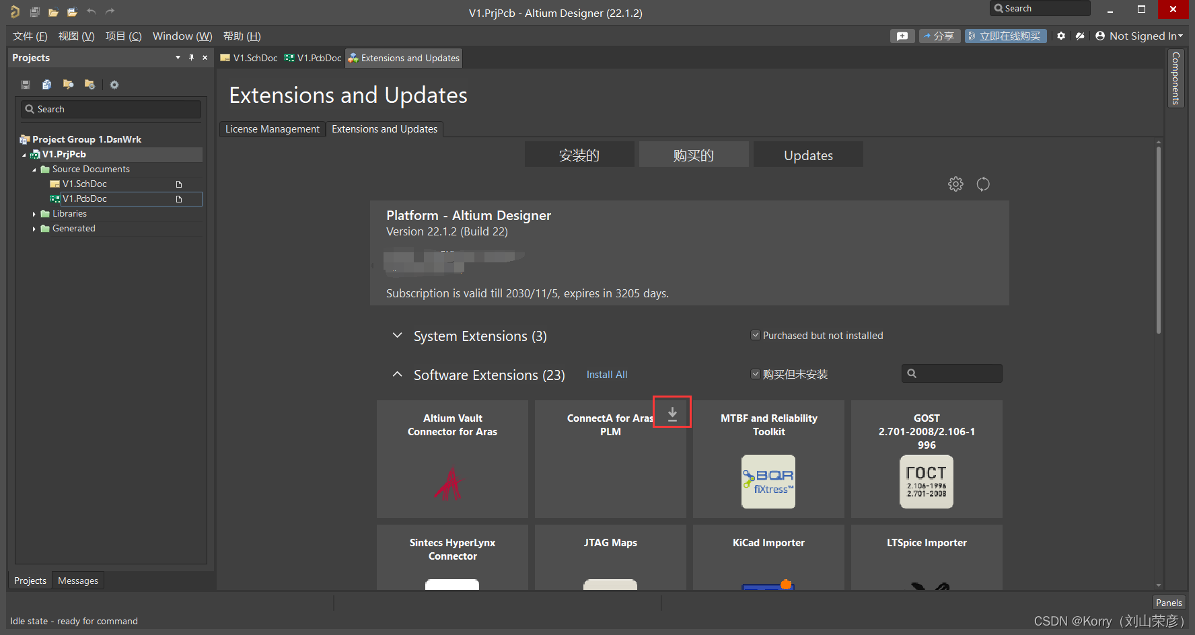This screenshot has height=635, width=1195.
Task: Toggle 购买但未安装 checkbox for Software Extensions
Action: [x=756, y=374]
